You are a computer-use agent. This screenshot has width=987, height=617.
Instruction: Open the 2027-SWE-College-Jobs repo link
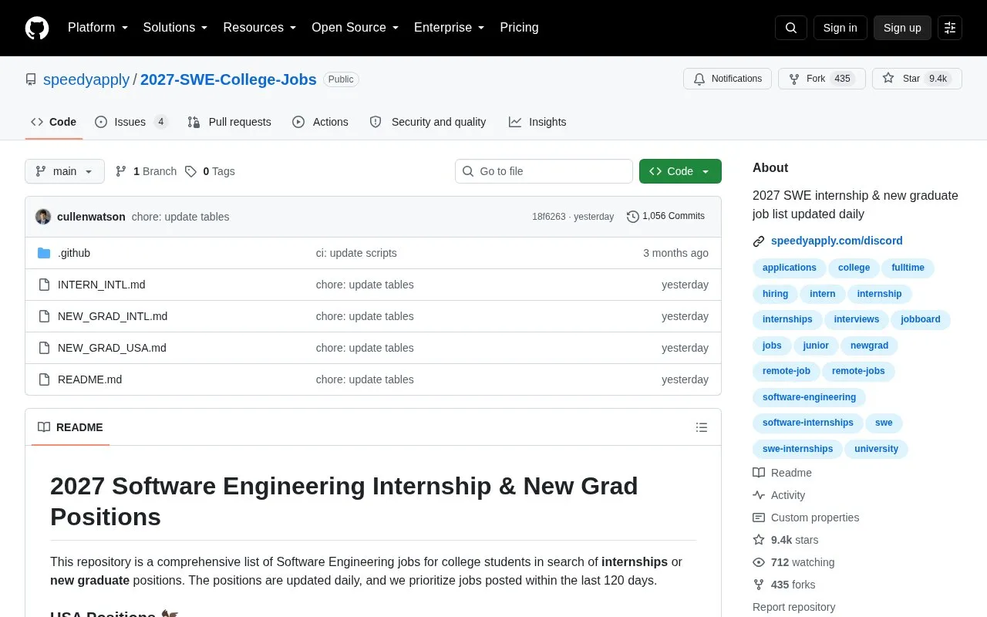[x=228, y=79]
